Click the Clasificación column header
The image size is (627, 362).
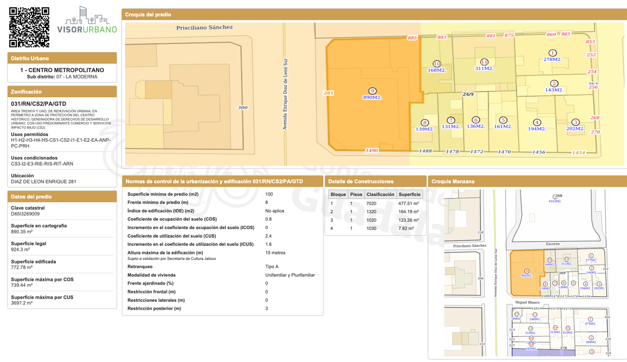point(380,194)
